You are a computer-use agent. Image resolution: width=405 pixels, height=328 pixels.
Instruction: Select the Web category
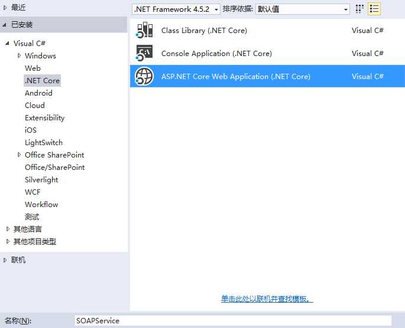33,68
